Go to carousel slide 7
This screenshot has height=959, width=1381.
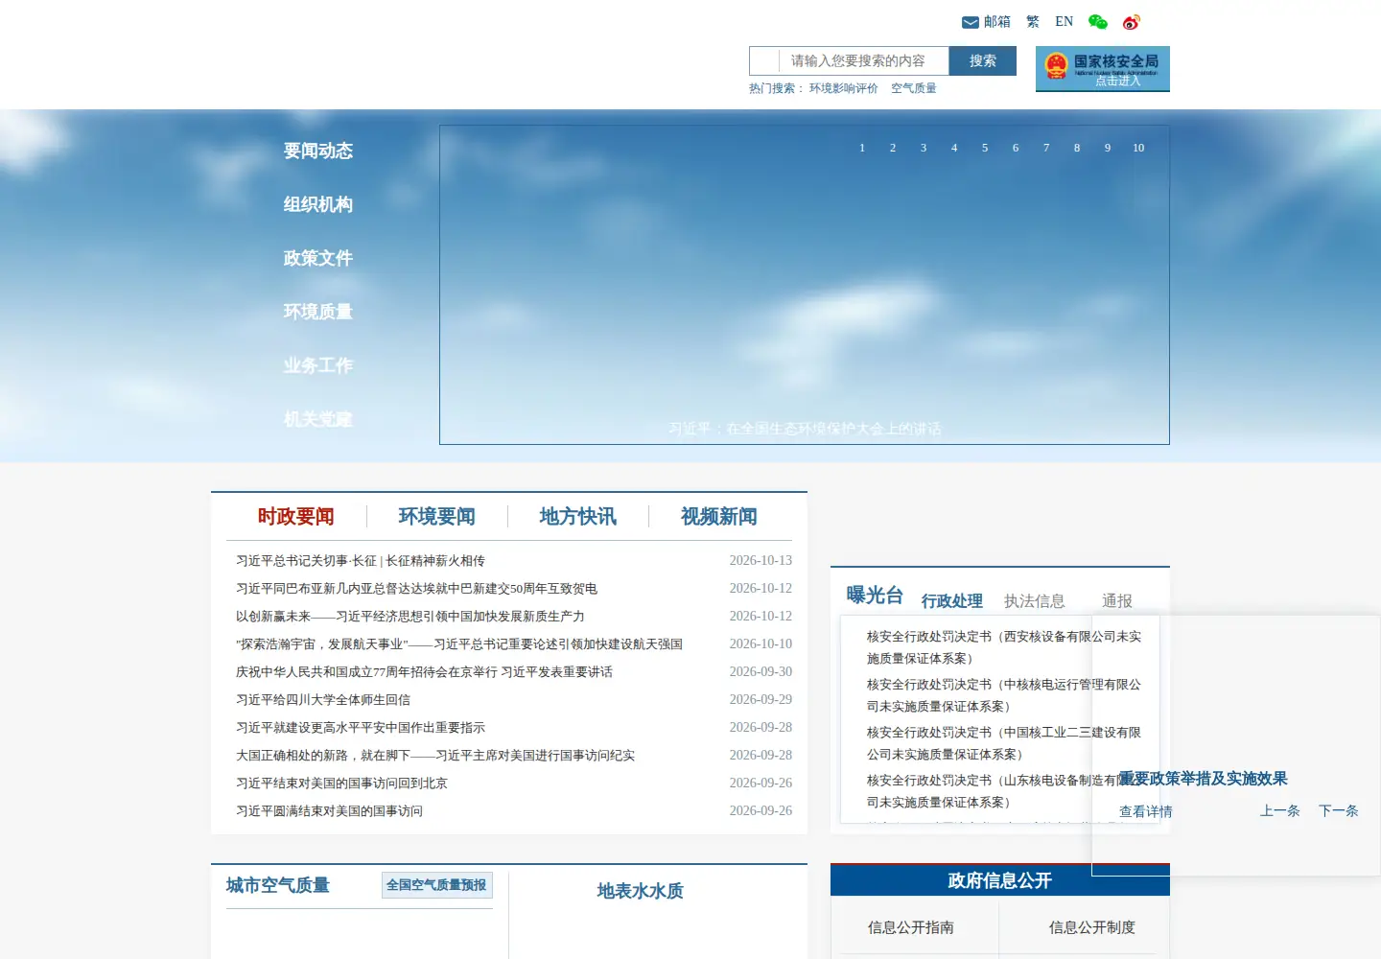click(1046, 148)
